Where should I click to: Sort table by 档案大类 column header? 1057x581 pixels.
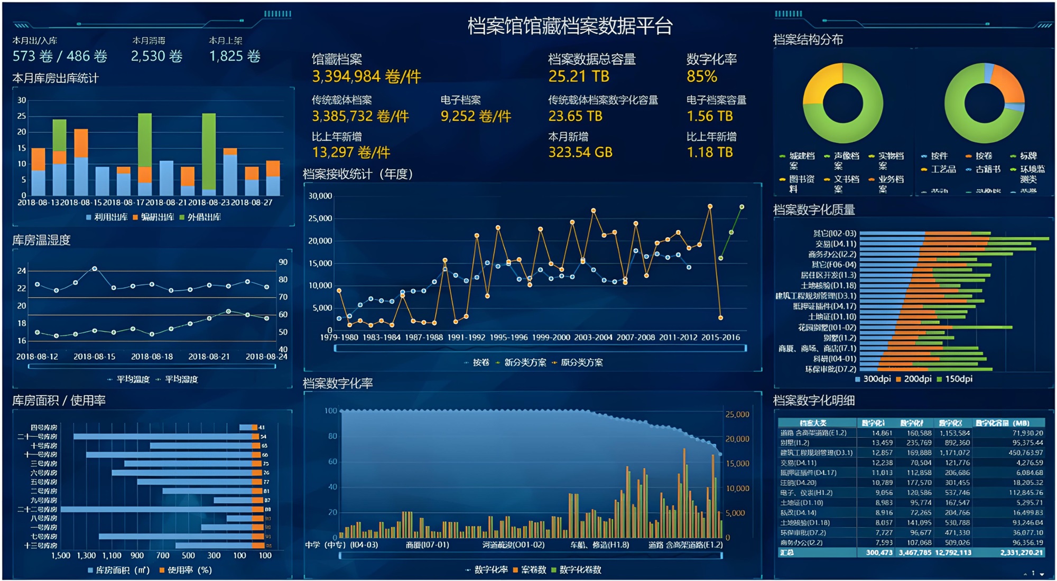point(813,423)
